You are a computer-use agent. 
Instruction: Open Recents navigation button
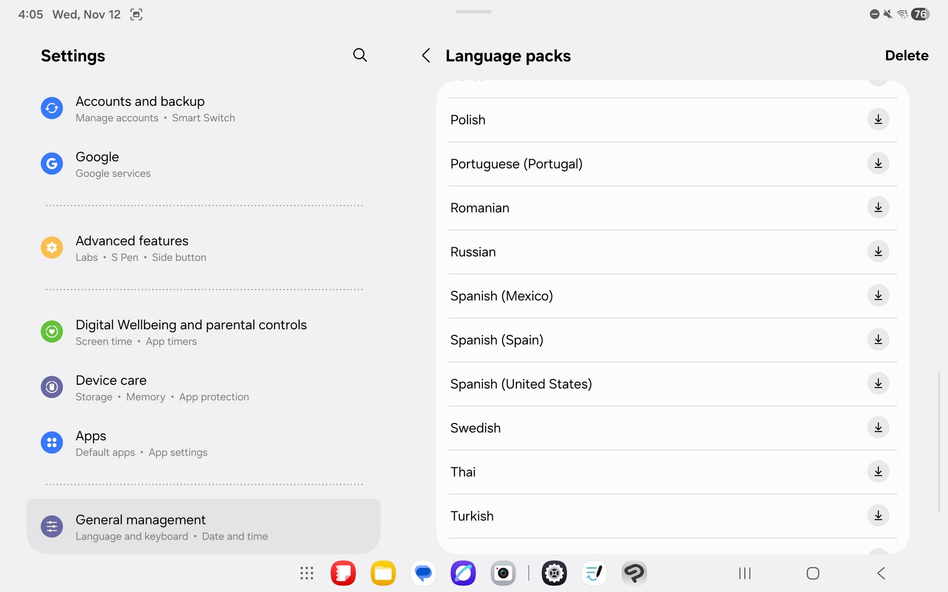745,573
